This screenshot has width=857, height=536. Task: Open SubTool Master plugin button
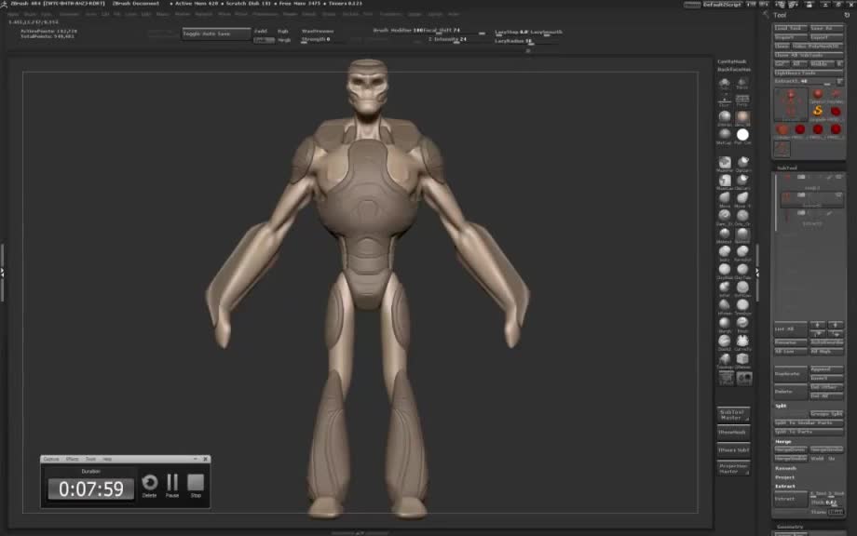(x=733, y=415)
